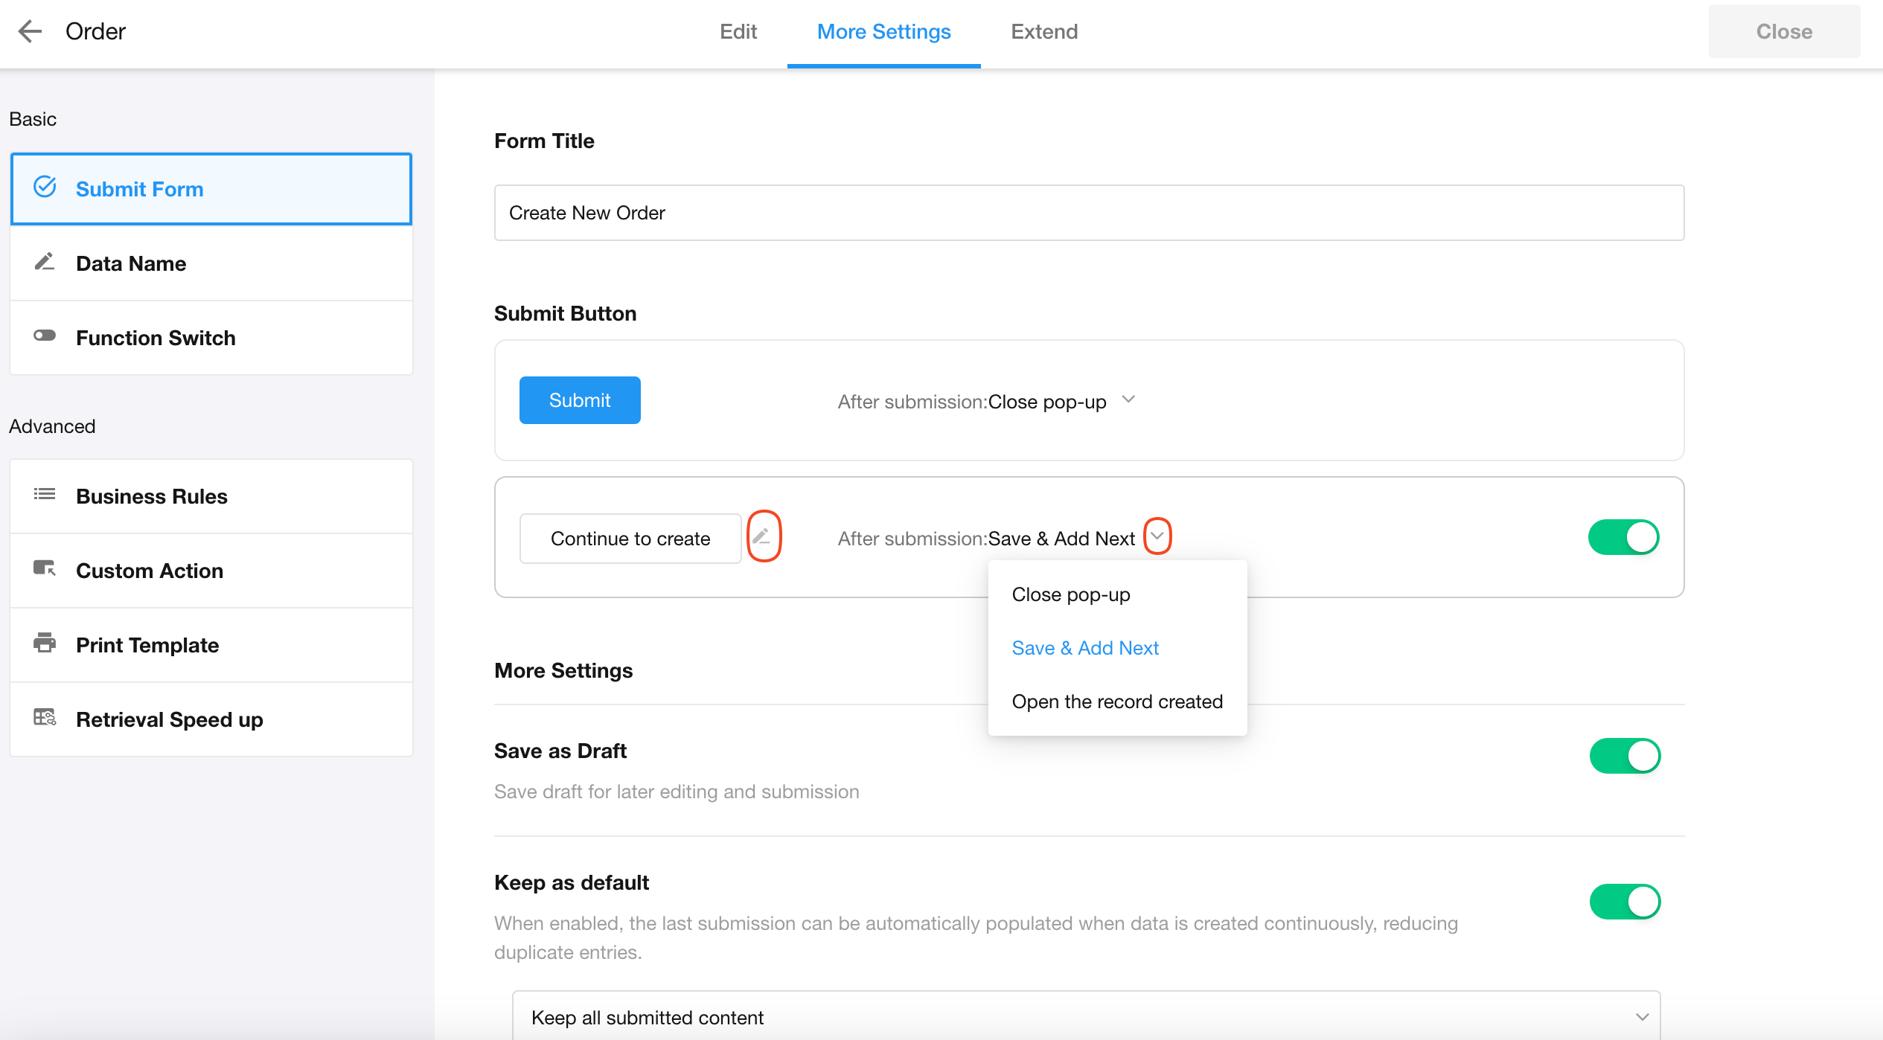This screenshot has width=1883, height=1040.
Task: Turn off Save as Draft switch
Action: tap(1625, 756)
